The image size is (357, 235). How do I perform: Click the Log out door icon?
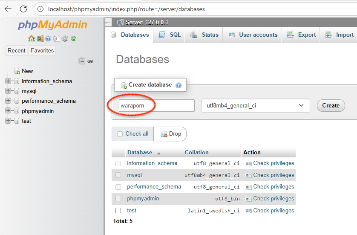40,38
